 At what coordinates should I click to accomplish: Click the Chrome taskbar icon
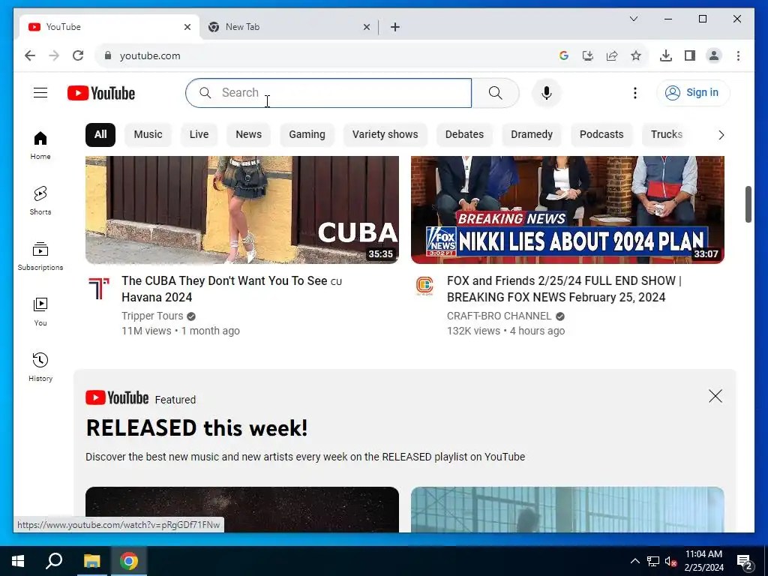[129, 561]
